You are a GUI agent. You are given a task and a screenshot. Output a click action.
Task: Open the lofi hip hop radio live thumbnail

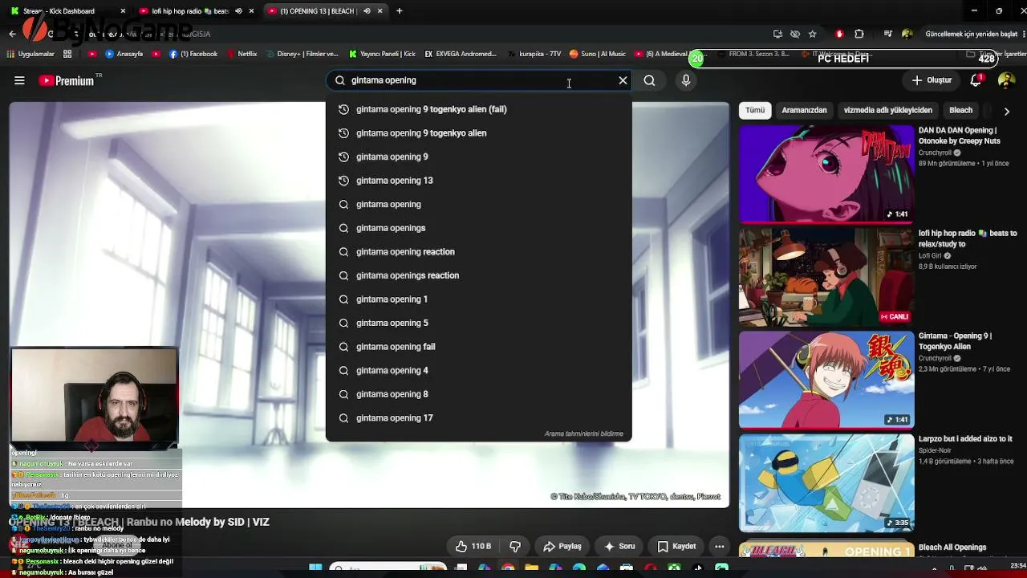826,277
